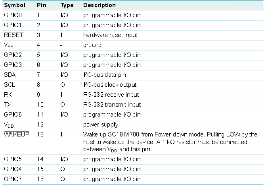Click the I2C-bus clock output description
This screenshot has height=185, width=266.
(110, 85)
